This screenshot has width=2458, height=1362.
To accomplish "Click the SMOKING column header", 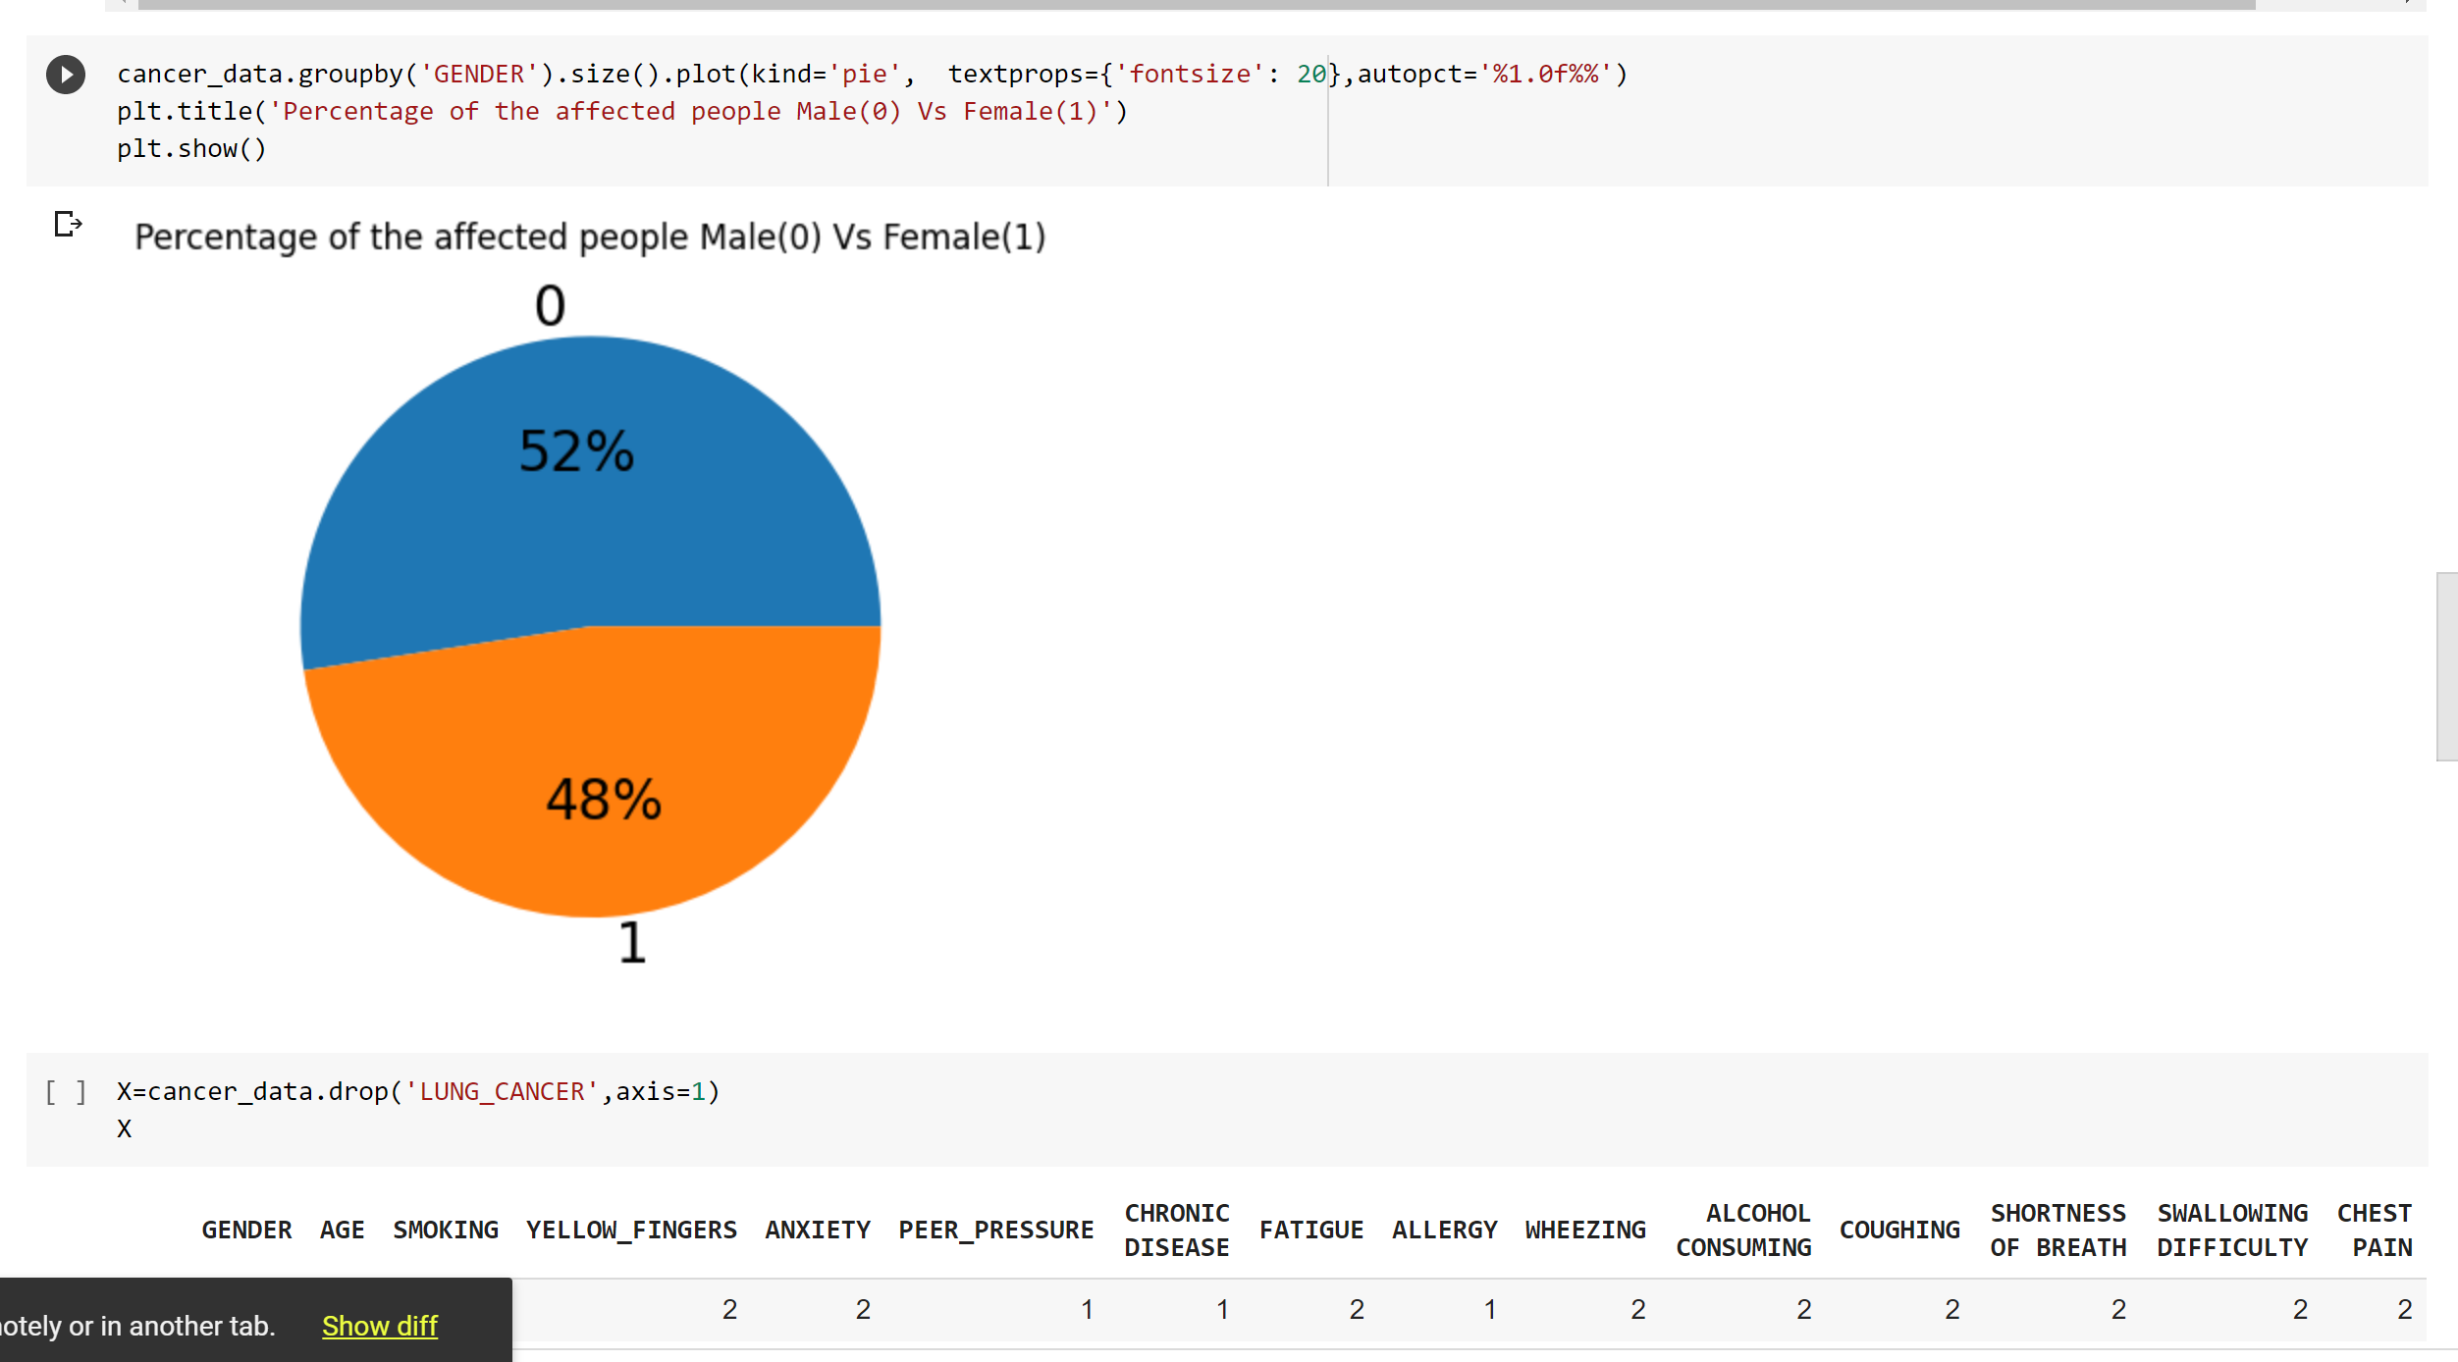I will [447, 1230].
